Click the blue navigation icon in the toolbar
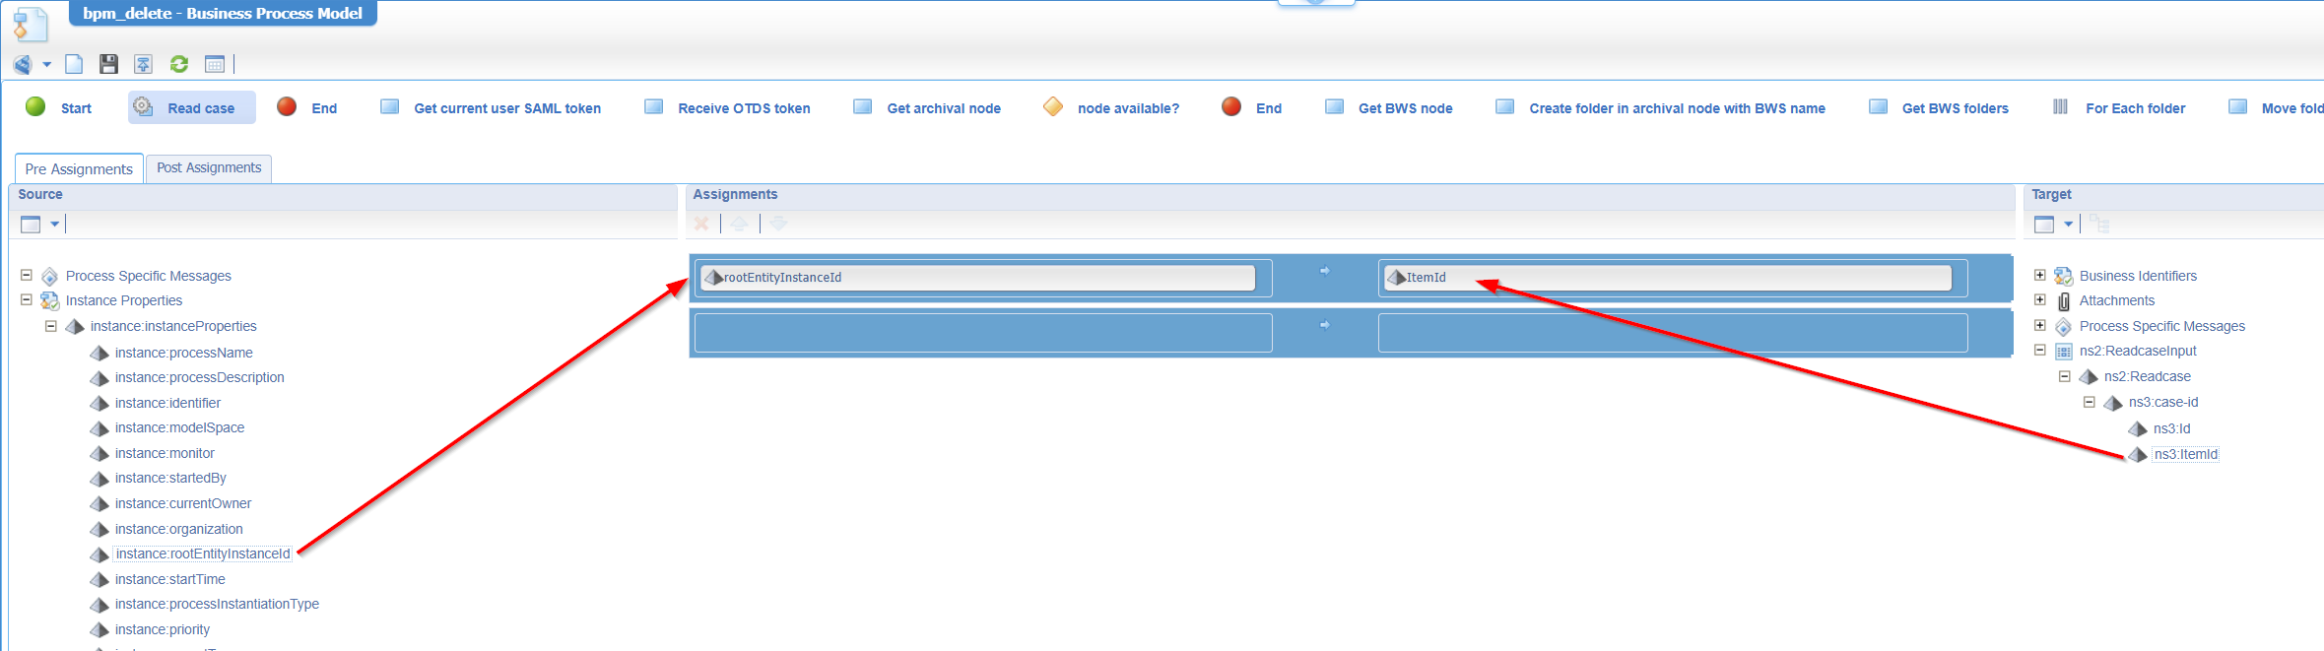Image resolution: width=2324 pixels, height=651 pixels. pos(23,65)
